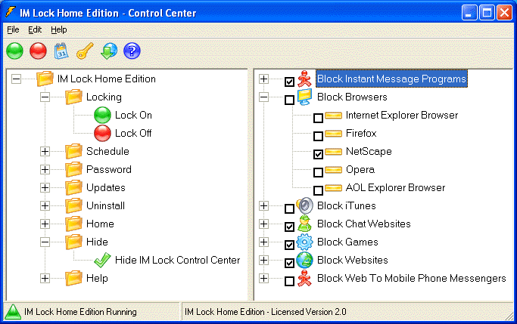
Task: Click the globe download Updates toolbar icon
Action: click(x=109, y=51)
